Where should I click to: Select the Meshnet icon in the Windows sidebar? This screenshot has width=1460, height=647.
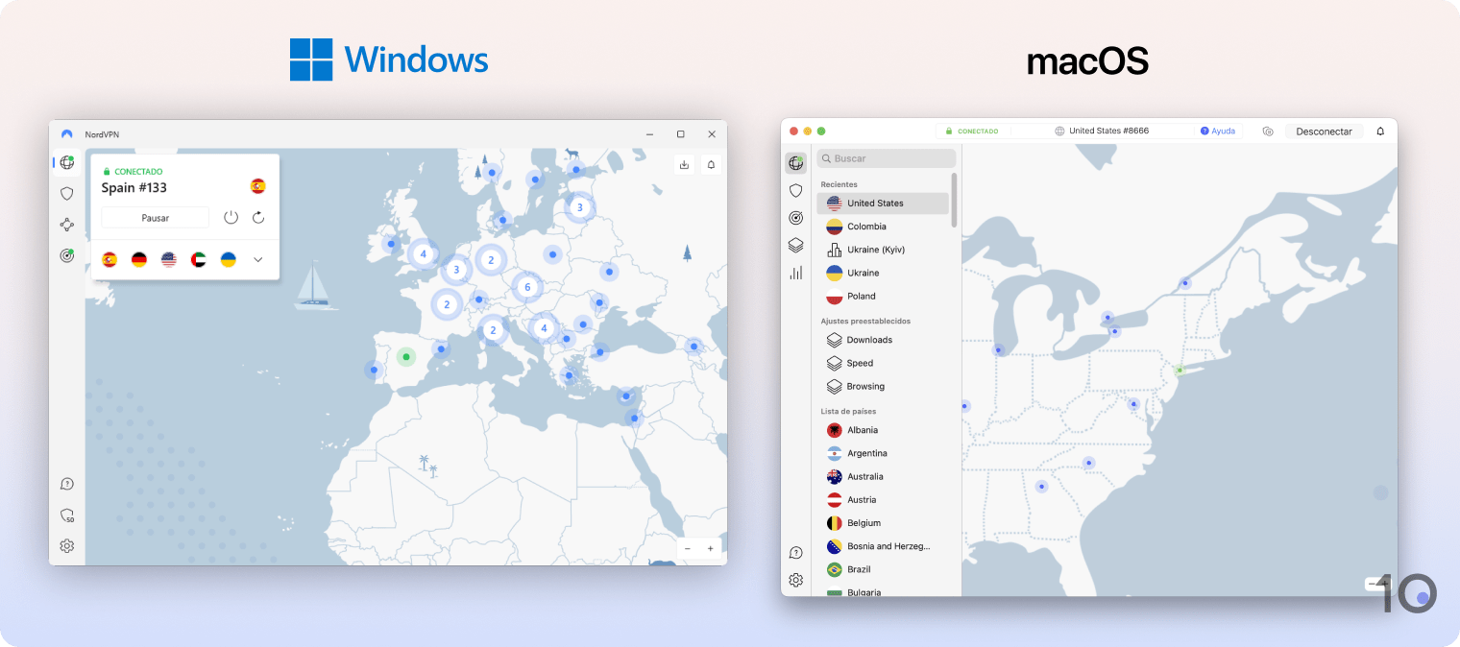tap(66, 224)
